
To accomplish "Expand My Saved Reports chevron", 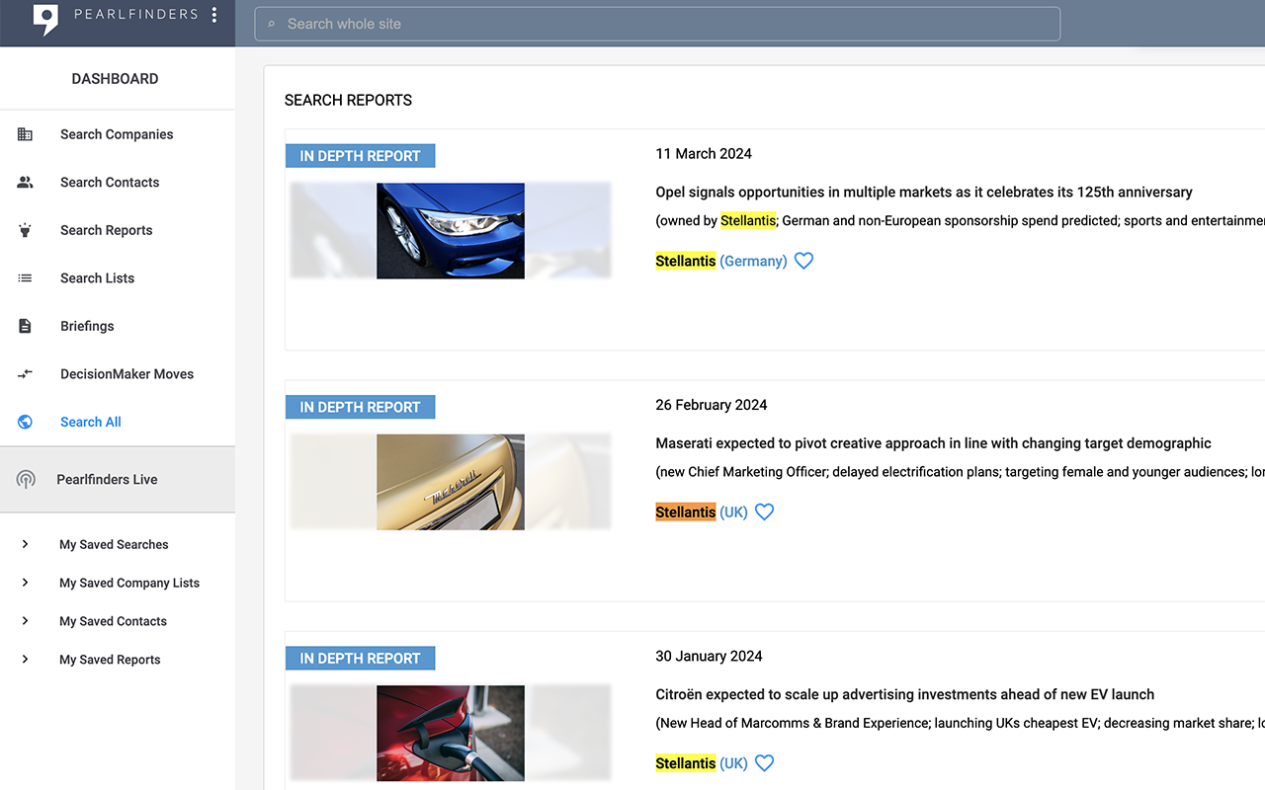I will coord(26,660).
